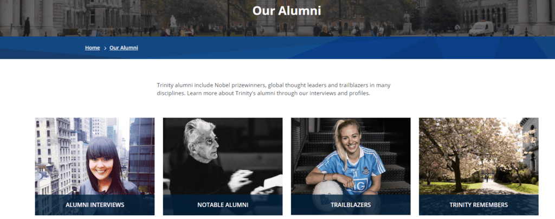Click the white van in the banner

point(481,29)
